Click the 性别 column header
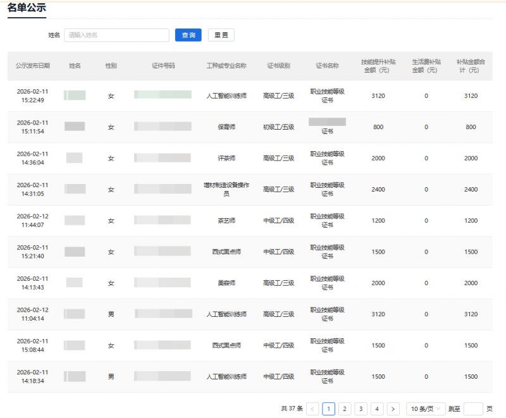The image size is (506, 418). coord(111,66)
